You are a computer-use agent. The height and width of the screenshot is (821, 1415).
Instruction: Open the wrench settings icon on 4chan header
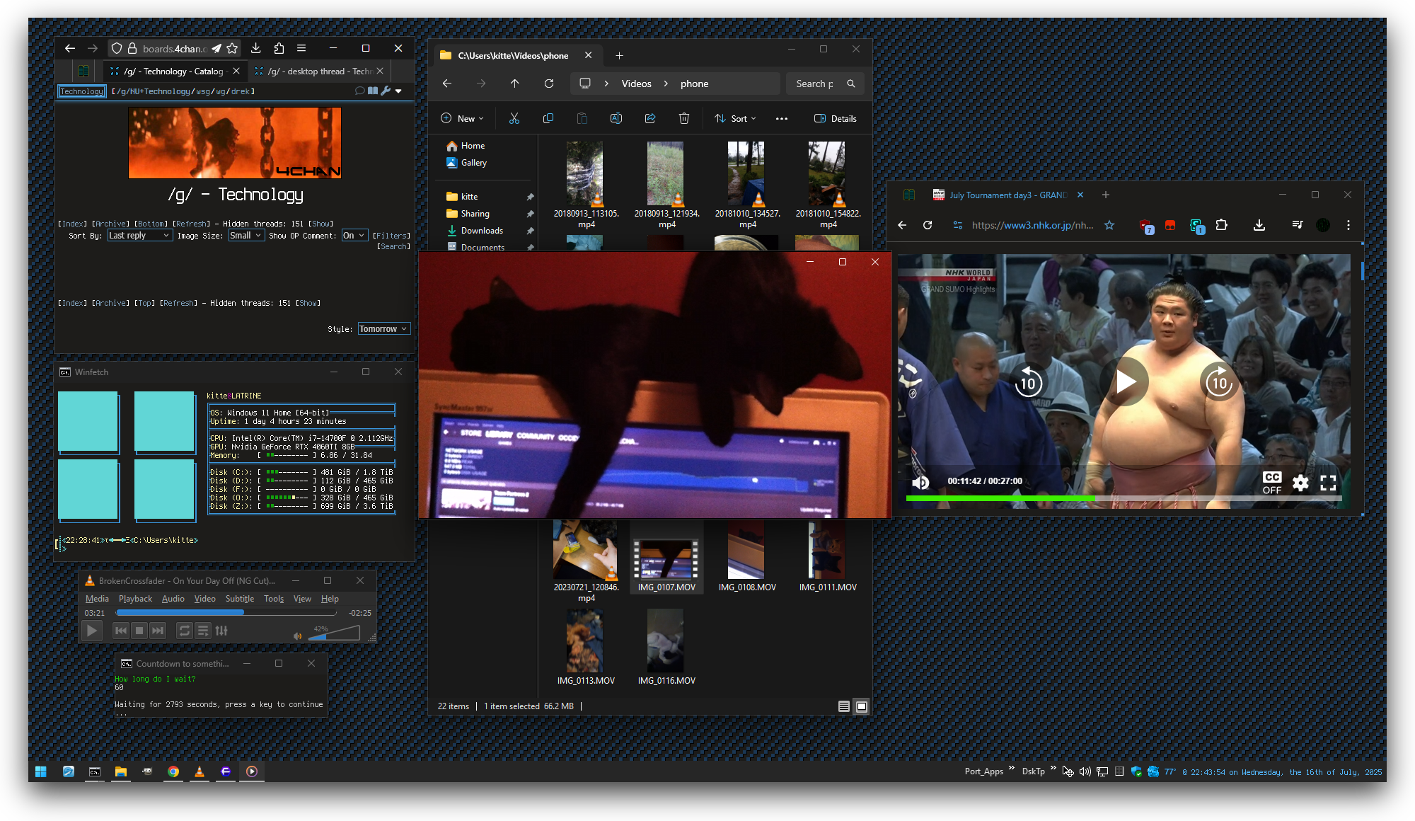pos(386,91)
